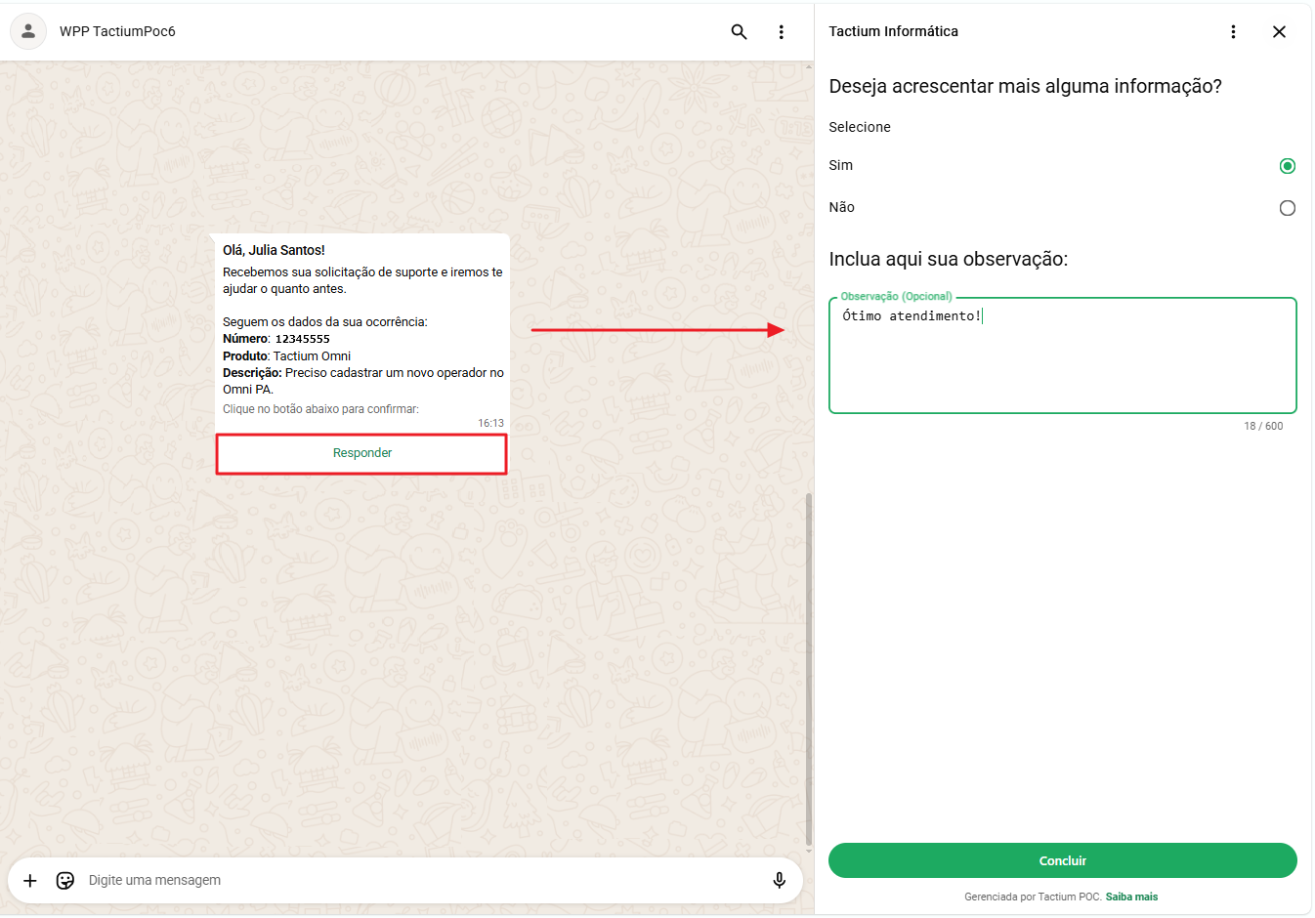
Task: Click the Tactium Informática panel title
Action: (x=893, y=31)
